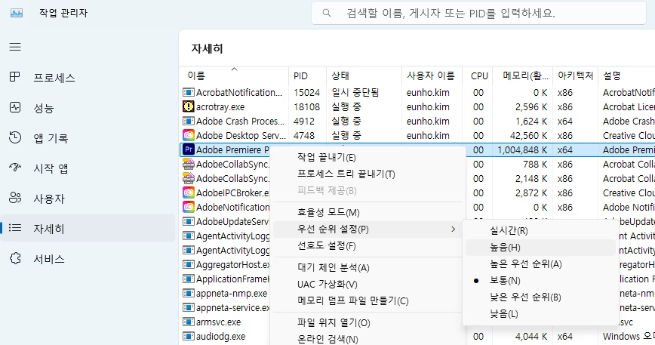Select the 보통(N) priority option
Image resolution: width=655 pixels, height=345 pixels.
tap(540, 281)
